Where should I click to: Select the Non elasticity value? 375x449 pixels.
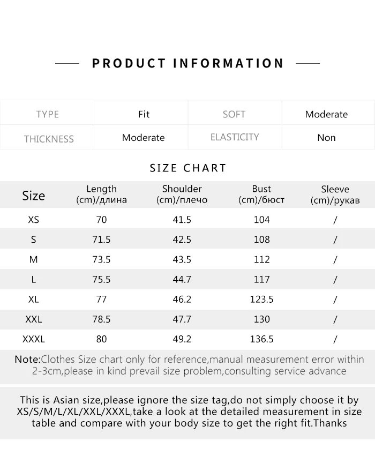coord(326,138)
